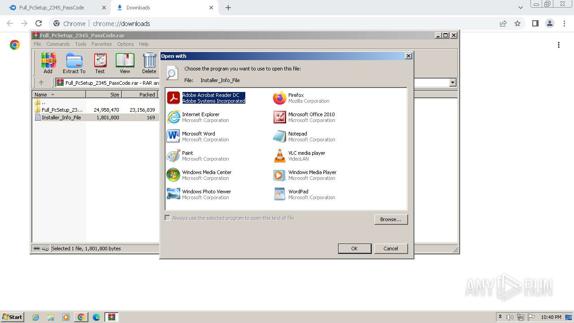Image resolution: width=574 pixels, height=323 pixels.
Task: Select Installer_Info_File row in WinRAR
Action: [x=96, y=118]
